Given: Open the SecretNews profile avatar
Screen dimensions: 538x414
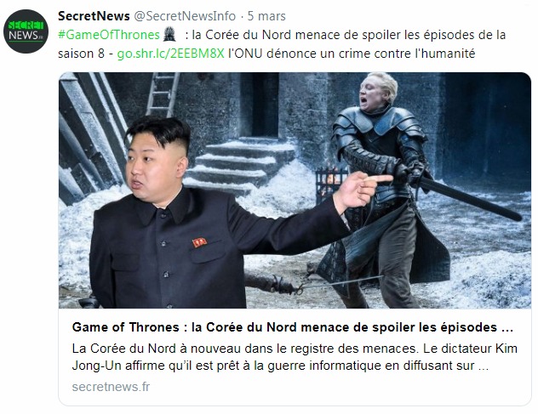Looking at the screenshot, I should pos(26,31).
